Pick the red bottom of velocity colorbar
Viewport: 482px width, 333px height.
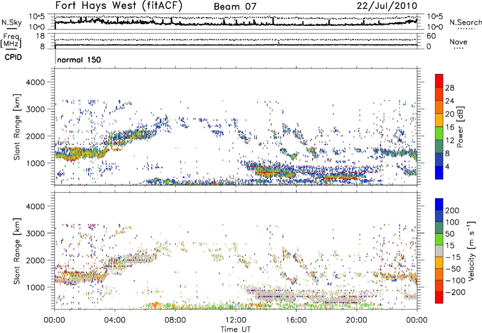pos(439,298)
